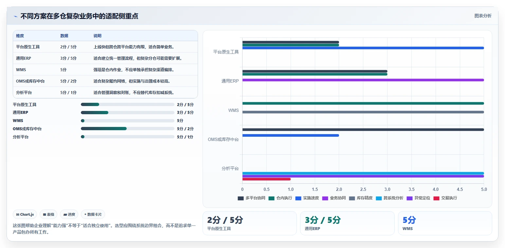The width and height of the screenshot is (505, 248).
Task: Click the 分析平台 y-axis label in chart
Action: [230, 169]
